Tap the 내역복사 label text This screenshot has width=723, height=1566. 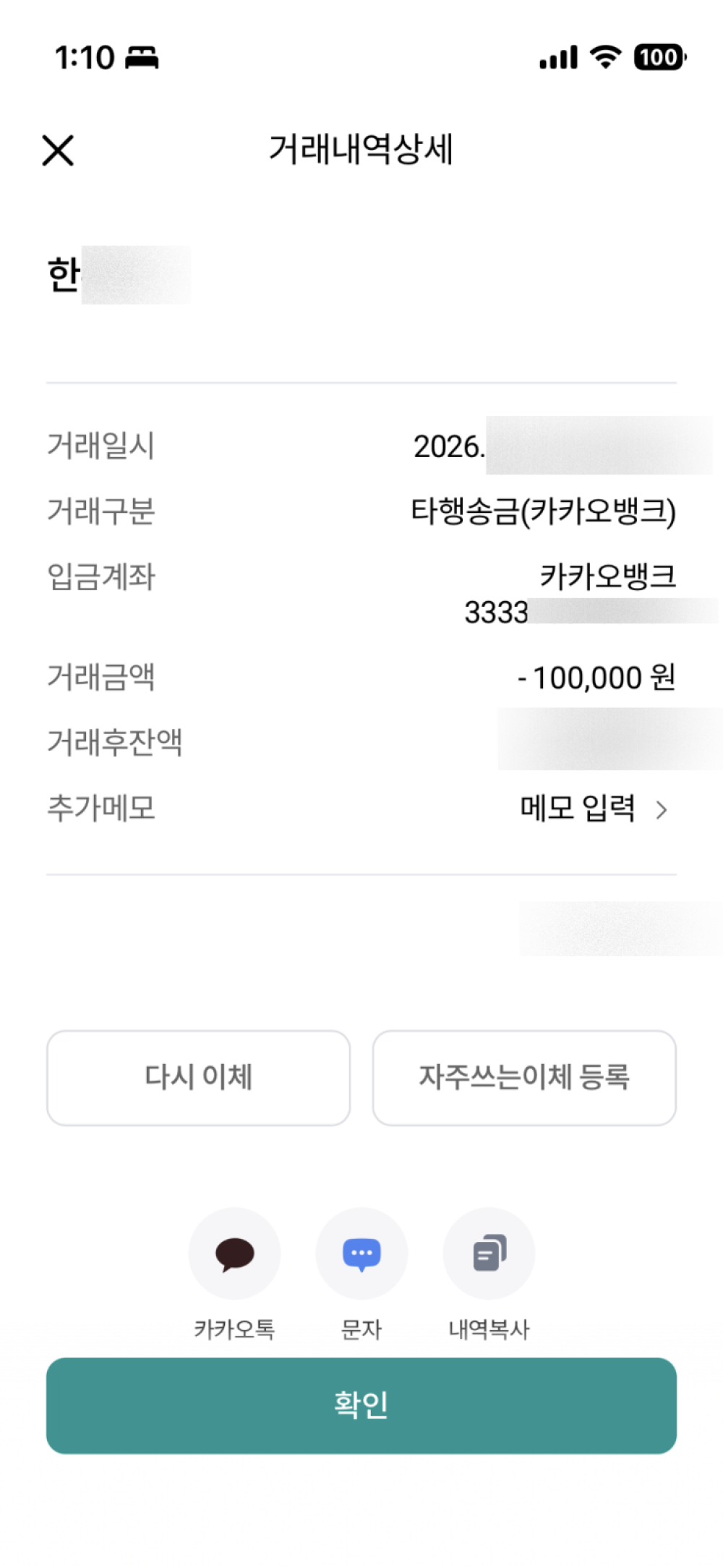click(x=489, y=1329)
